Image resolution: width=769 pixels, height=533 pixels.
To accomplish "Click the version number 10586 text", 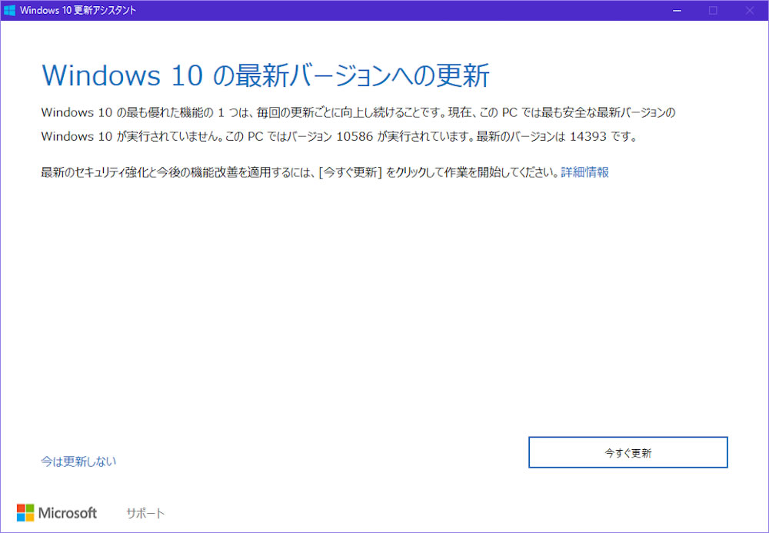I will [355, 136].
